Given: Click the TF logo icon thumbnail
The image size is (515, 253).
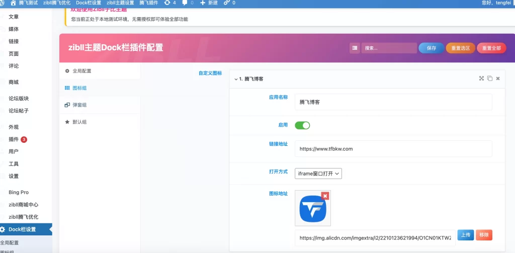Looking at the screenshot, I should point(313,208).
